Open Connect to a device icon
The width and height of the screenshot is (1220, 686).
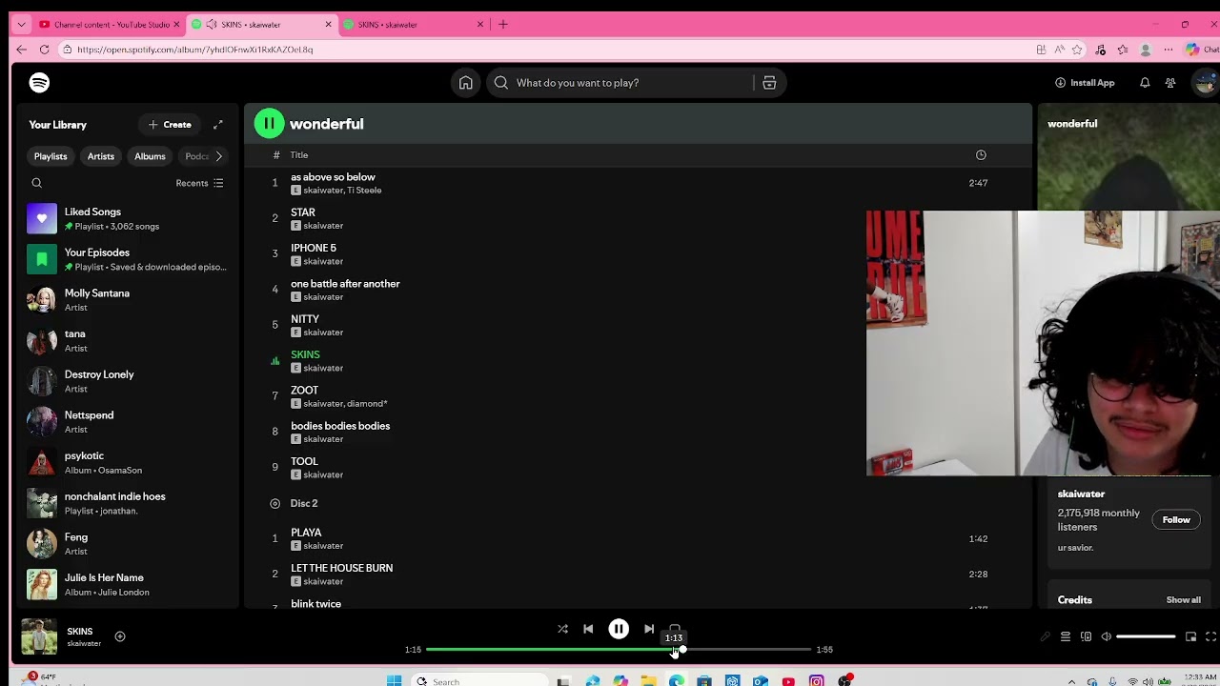tap(1086, 636)
